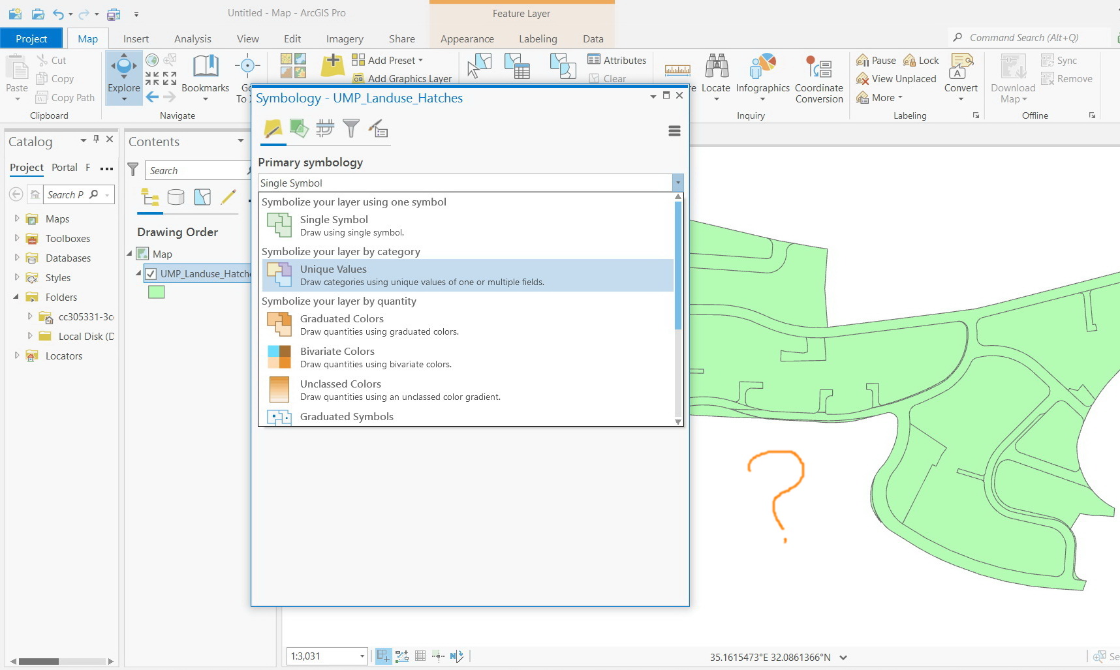Open the map scale dropdown
The image size is (1120, 670).
tap(362, 656)
